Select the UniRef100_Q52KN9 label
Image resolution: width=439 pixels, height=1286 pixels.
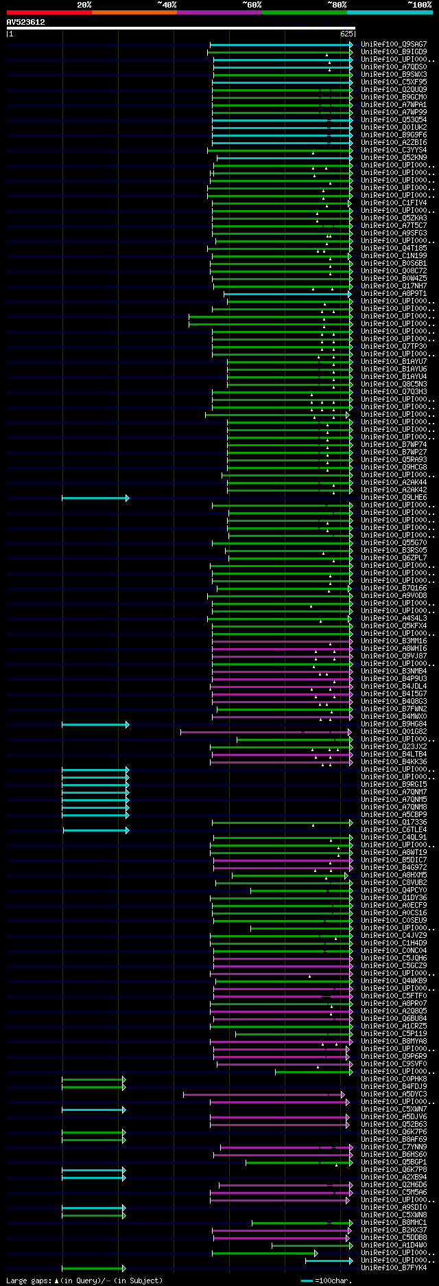(x=394, y=158)
